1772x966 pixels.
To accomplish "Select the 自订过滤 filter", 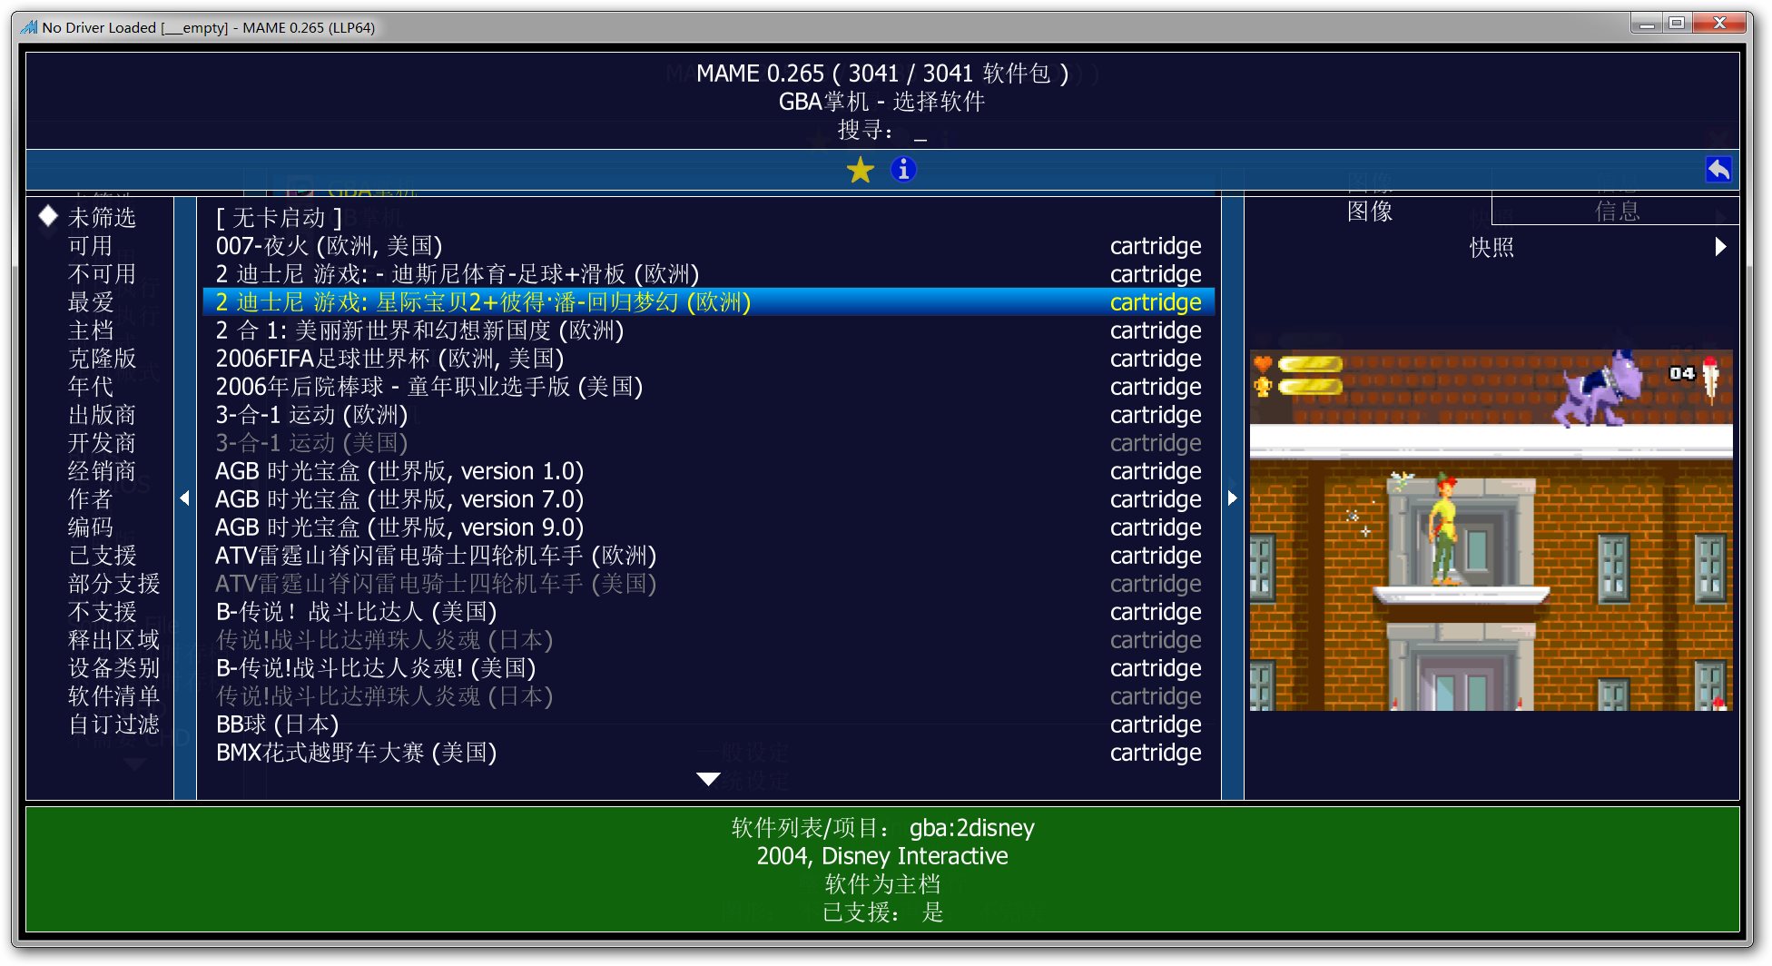I will (x=113, y=724).
